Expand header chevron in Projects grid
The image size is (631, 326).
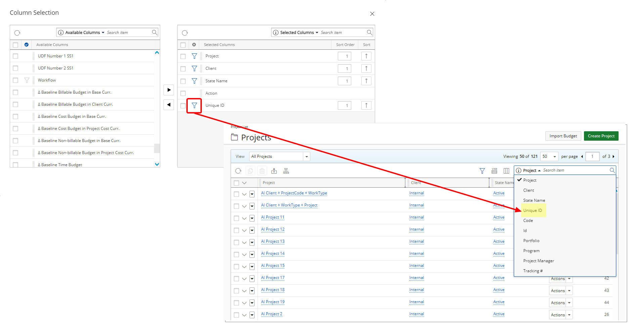tap(244, 183)
